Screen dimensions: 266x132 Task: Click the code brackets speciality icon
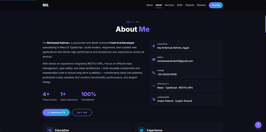point(154,86)
